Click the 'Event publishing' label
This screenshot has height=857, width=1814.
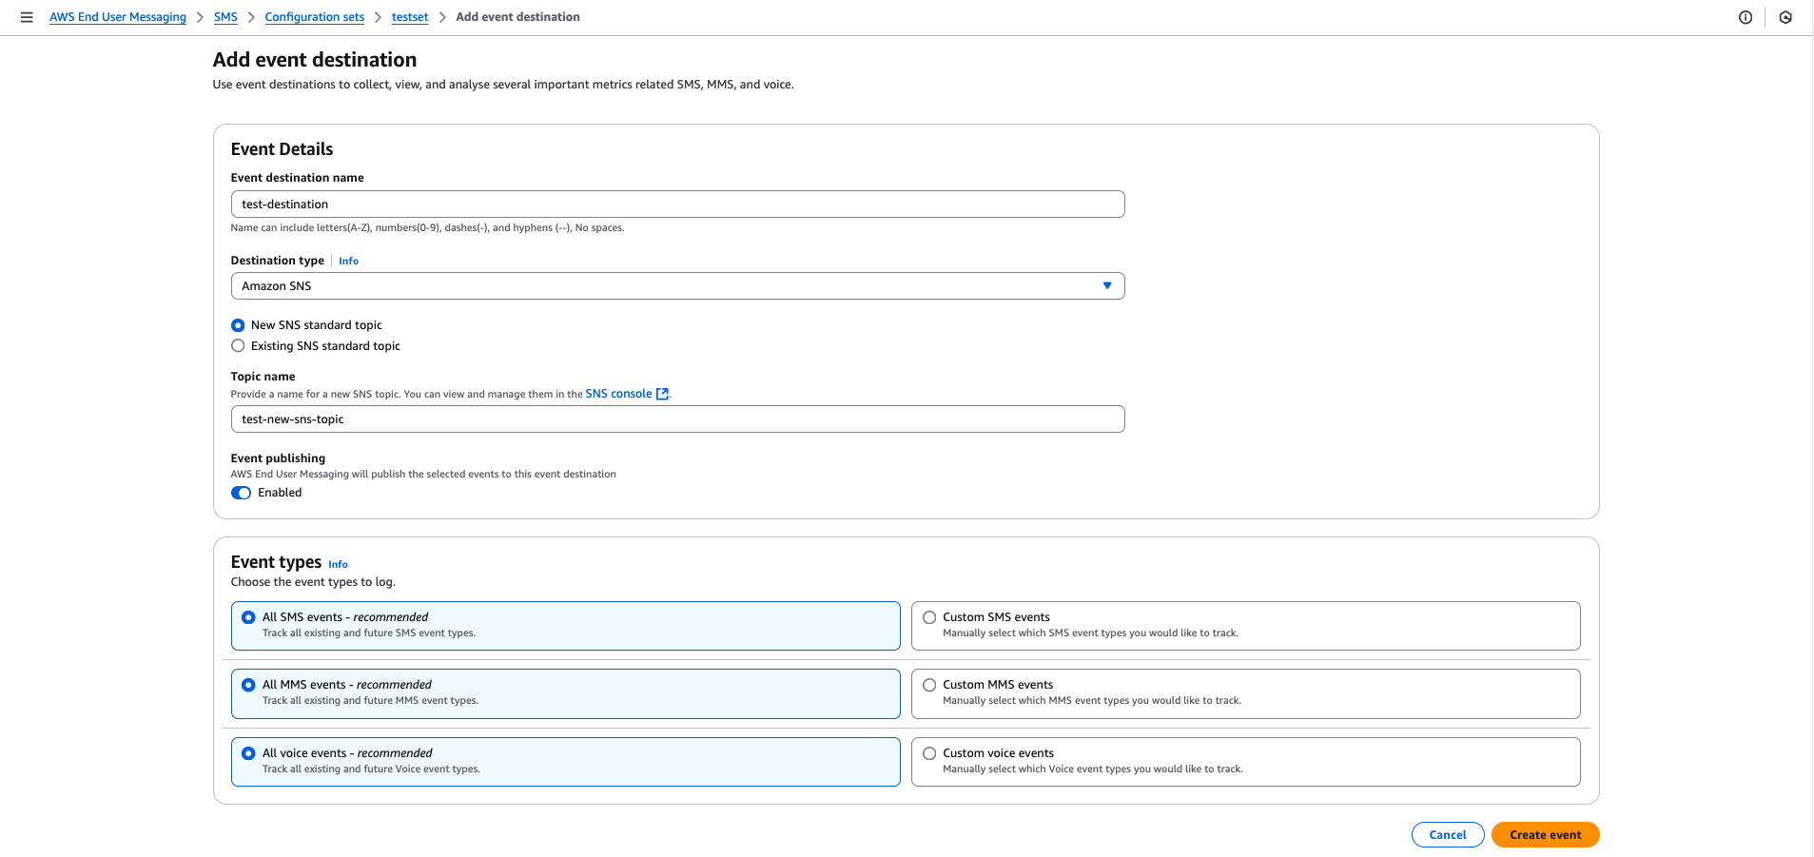278,458
